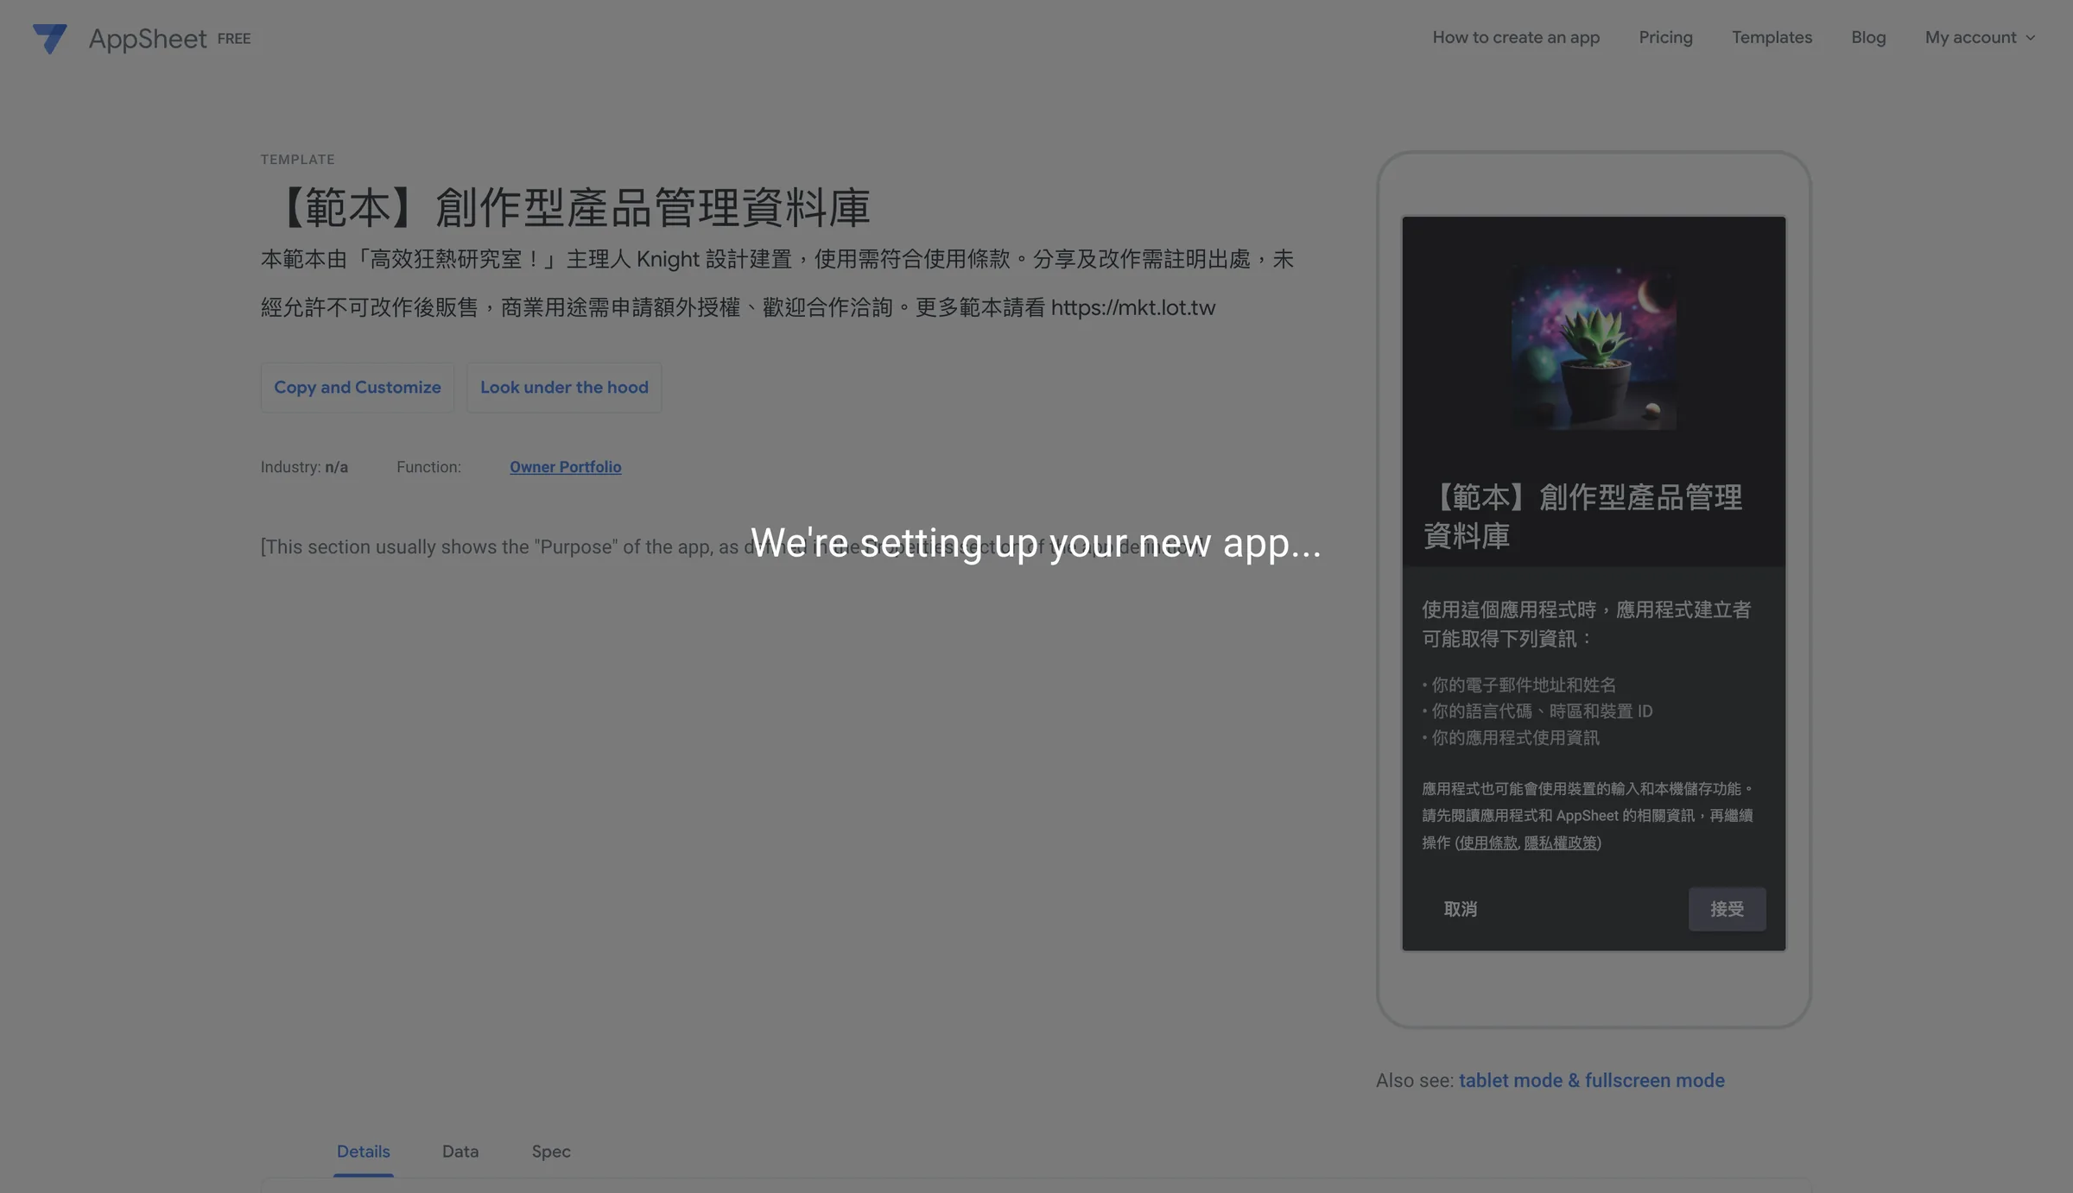Switch to the Details tab
Image resolution: width=2073 pixels, height=1193 pixels.
(364, 1152)
